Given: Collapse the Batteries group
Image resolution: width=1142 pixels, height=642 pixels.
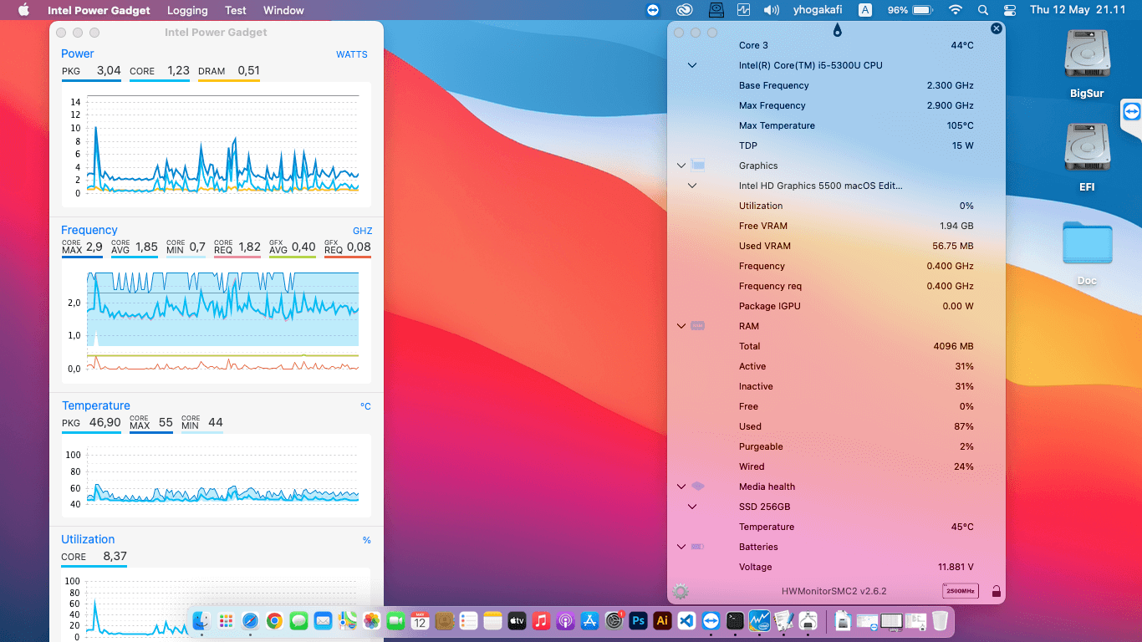Looking at the screenshot, I should click(x=681, y=547).
